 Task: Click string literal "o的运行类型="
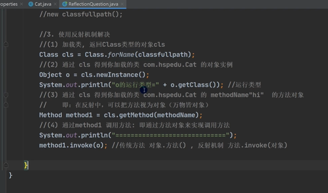tap(135, 85)
